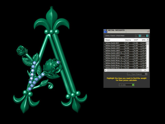Image resolution: width=165 pixels, height=124 pixels.
Task: Click the Library: Classic label
Action: click(115, 36)
